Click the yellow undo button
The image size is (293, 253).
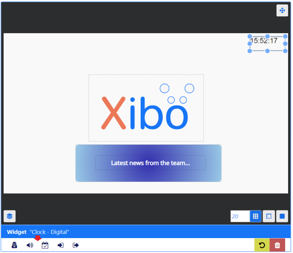coord(262,245)
